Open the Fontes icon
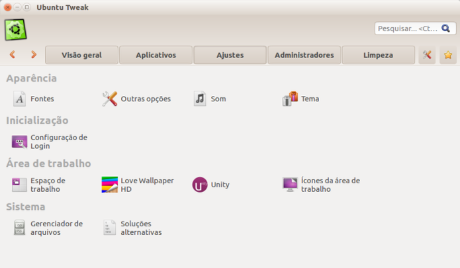Image resolution: width=460 pixels, height=268 pixels. (20, 99)
